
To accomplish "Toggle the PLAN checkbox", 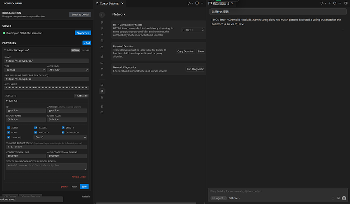I will click(x=9, y=133).
